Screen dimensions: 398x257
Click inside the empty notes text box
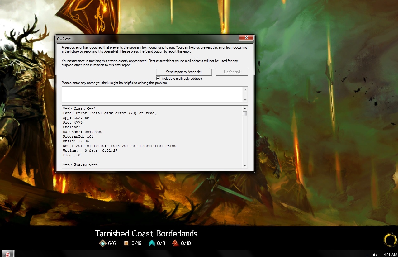click(152, 95)
